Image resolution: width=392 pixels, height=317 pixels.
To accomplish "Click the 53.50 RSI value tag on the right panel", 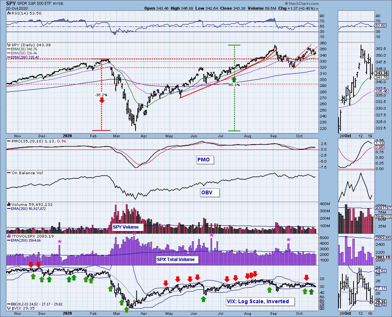I will 381,25.
